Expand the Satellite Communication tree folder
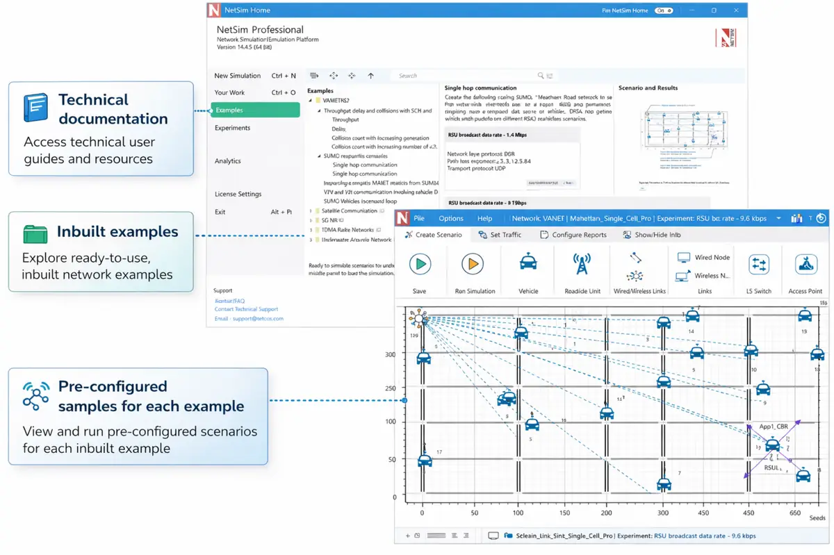This screenshot has width=834, height=555. pos(311,210)
